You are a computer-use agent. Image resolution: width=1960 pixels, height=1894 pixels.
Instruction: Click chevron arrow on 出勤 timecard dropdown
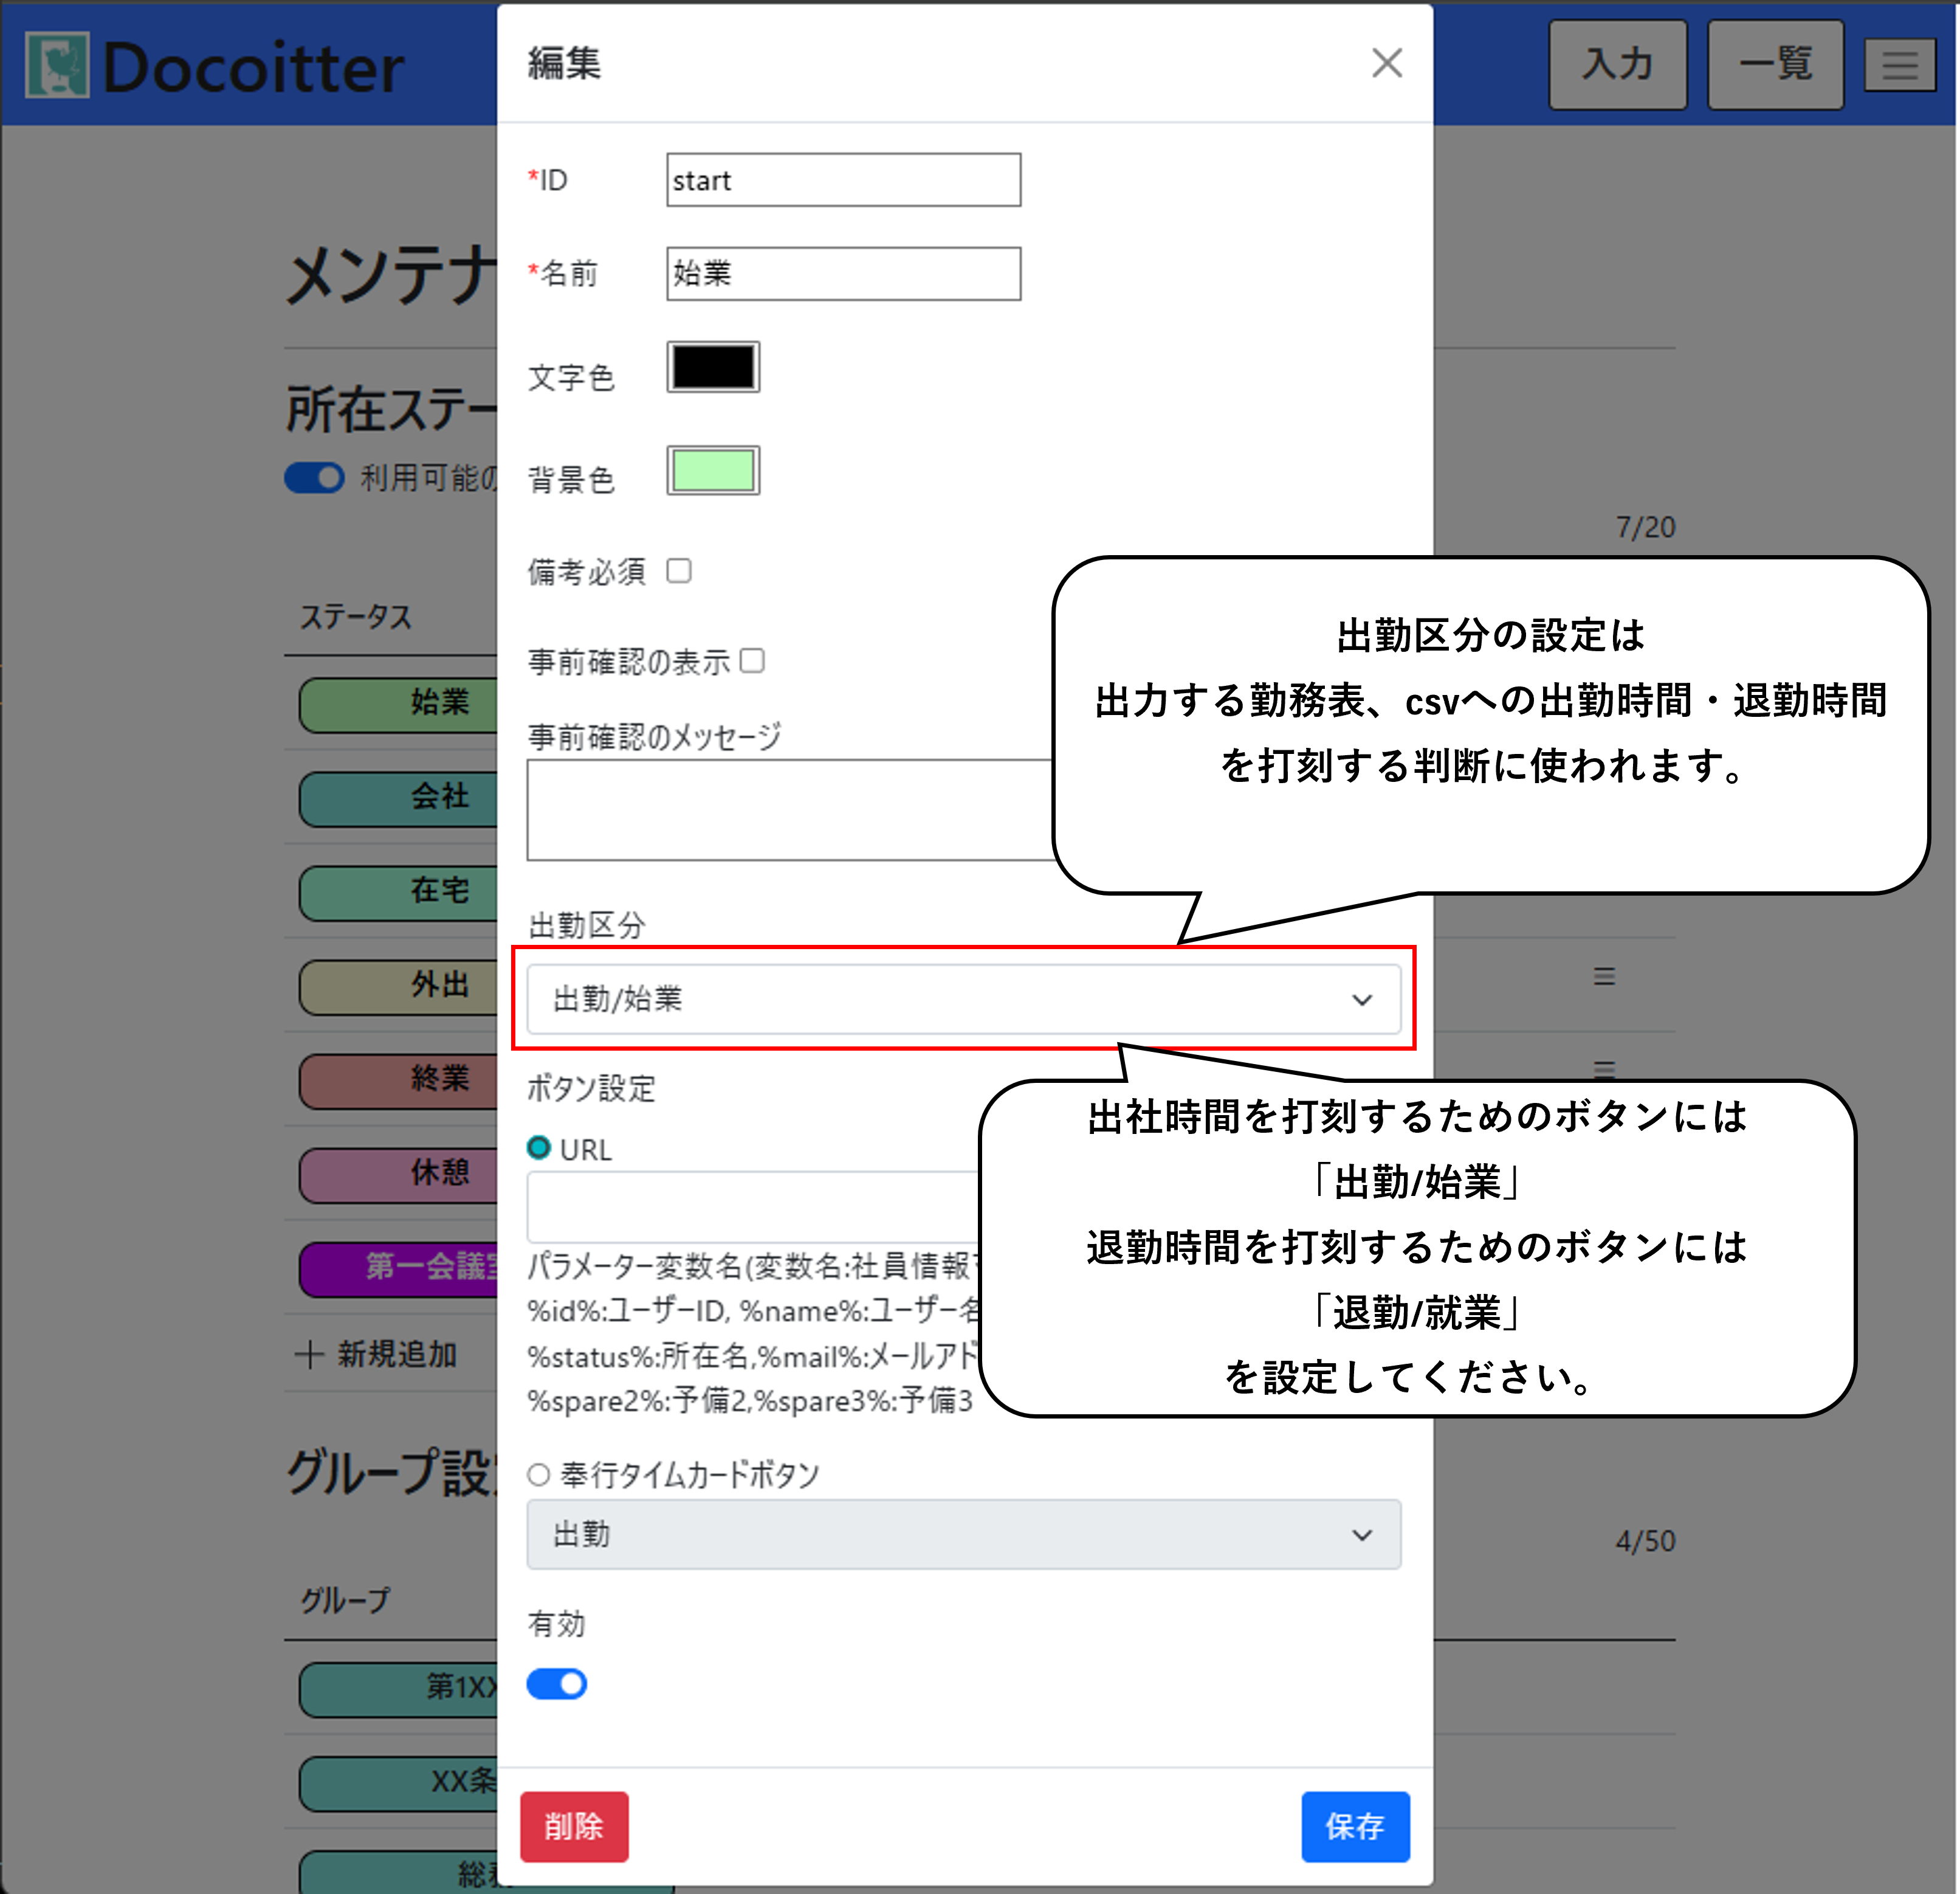(x=1361, y=1535)
